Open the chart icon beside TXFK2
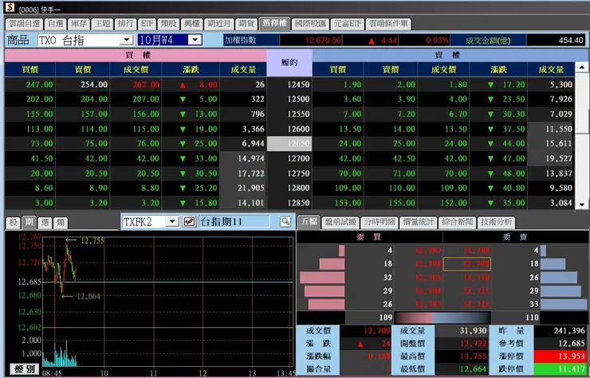This screenshot has height=378, width=590. (x=189, y=222)
